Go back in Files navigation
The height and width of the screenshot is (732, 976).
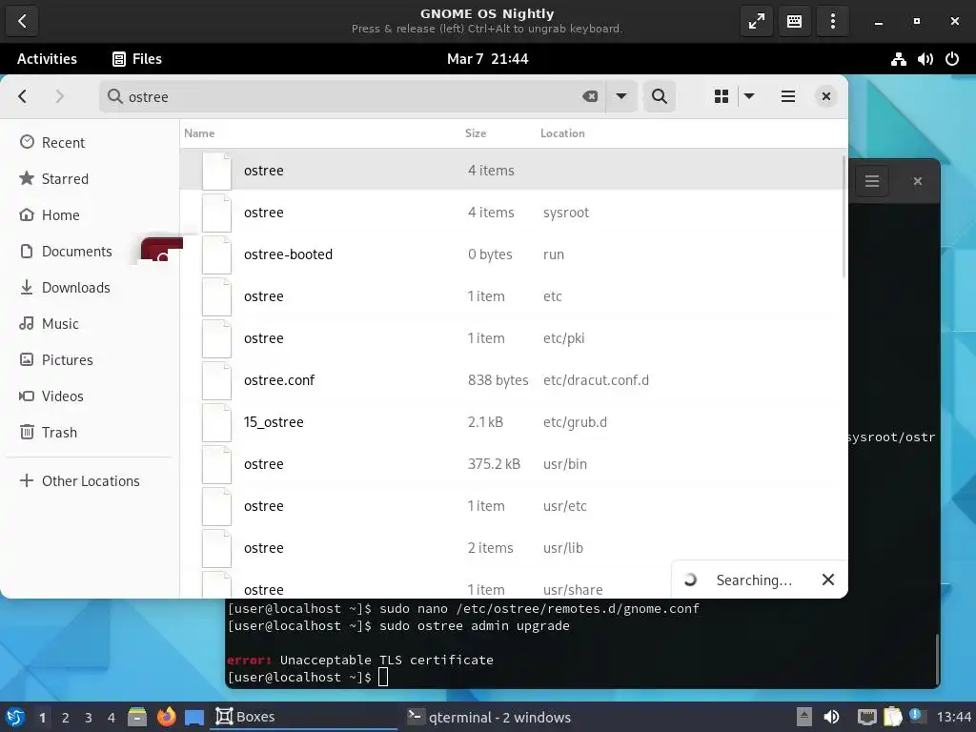click(x=23, y=96)
